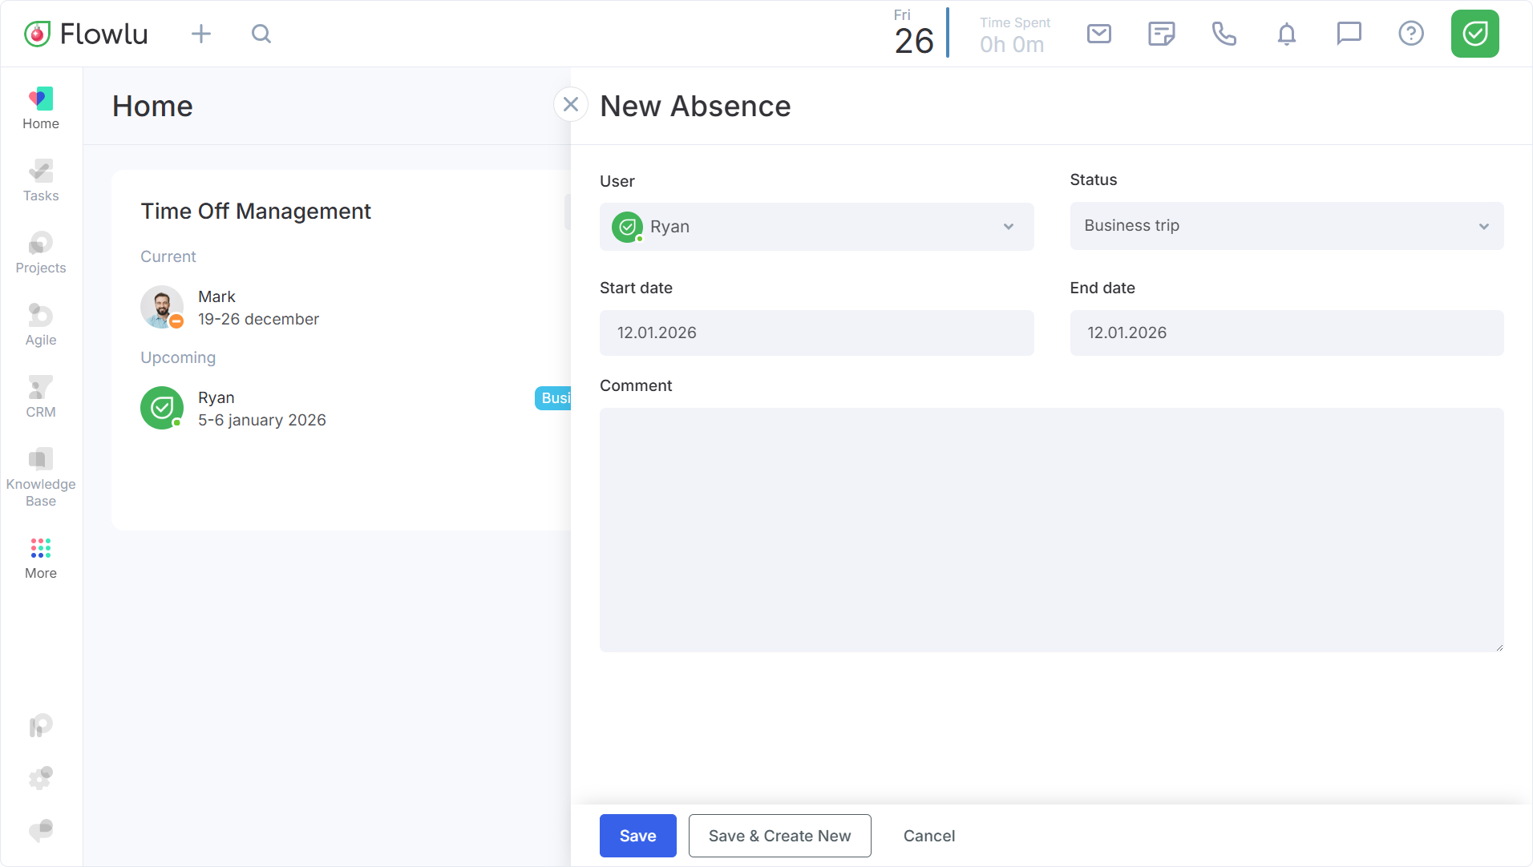Screen dimensions: 1533x867
Task: Open the search magnifier icon
Action: click(261, 34)
